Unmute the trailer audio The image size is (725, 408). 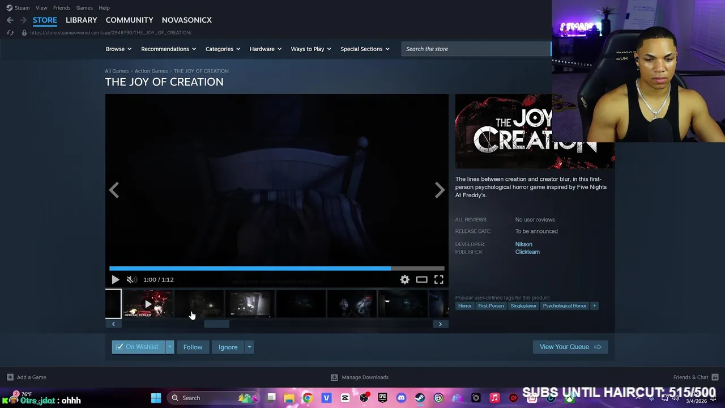pos(131,279)
